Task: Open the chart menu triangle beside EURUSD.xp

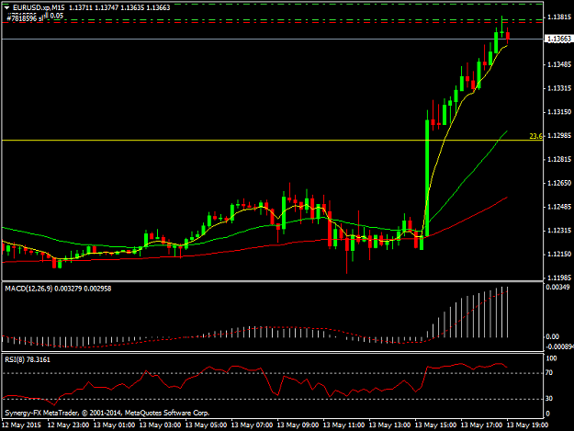Action: pyautogui.click(x=7, y=7)
